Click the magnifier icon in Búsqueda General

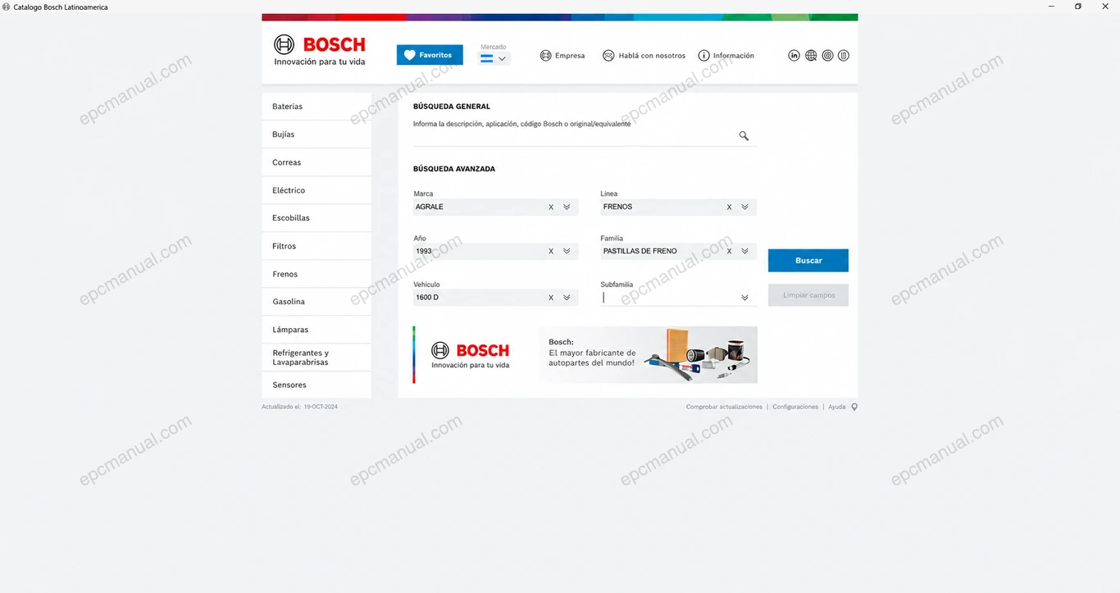(744, 136)
